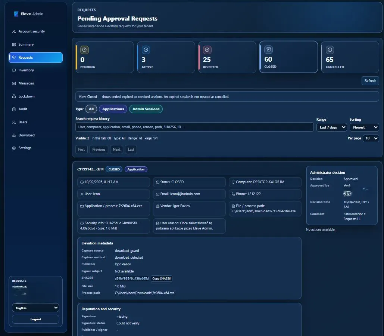
Task: Click clock icon beside 10/09/2026, 01:17 AM
Action: coord(82,182)
